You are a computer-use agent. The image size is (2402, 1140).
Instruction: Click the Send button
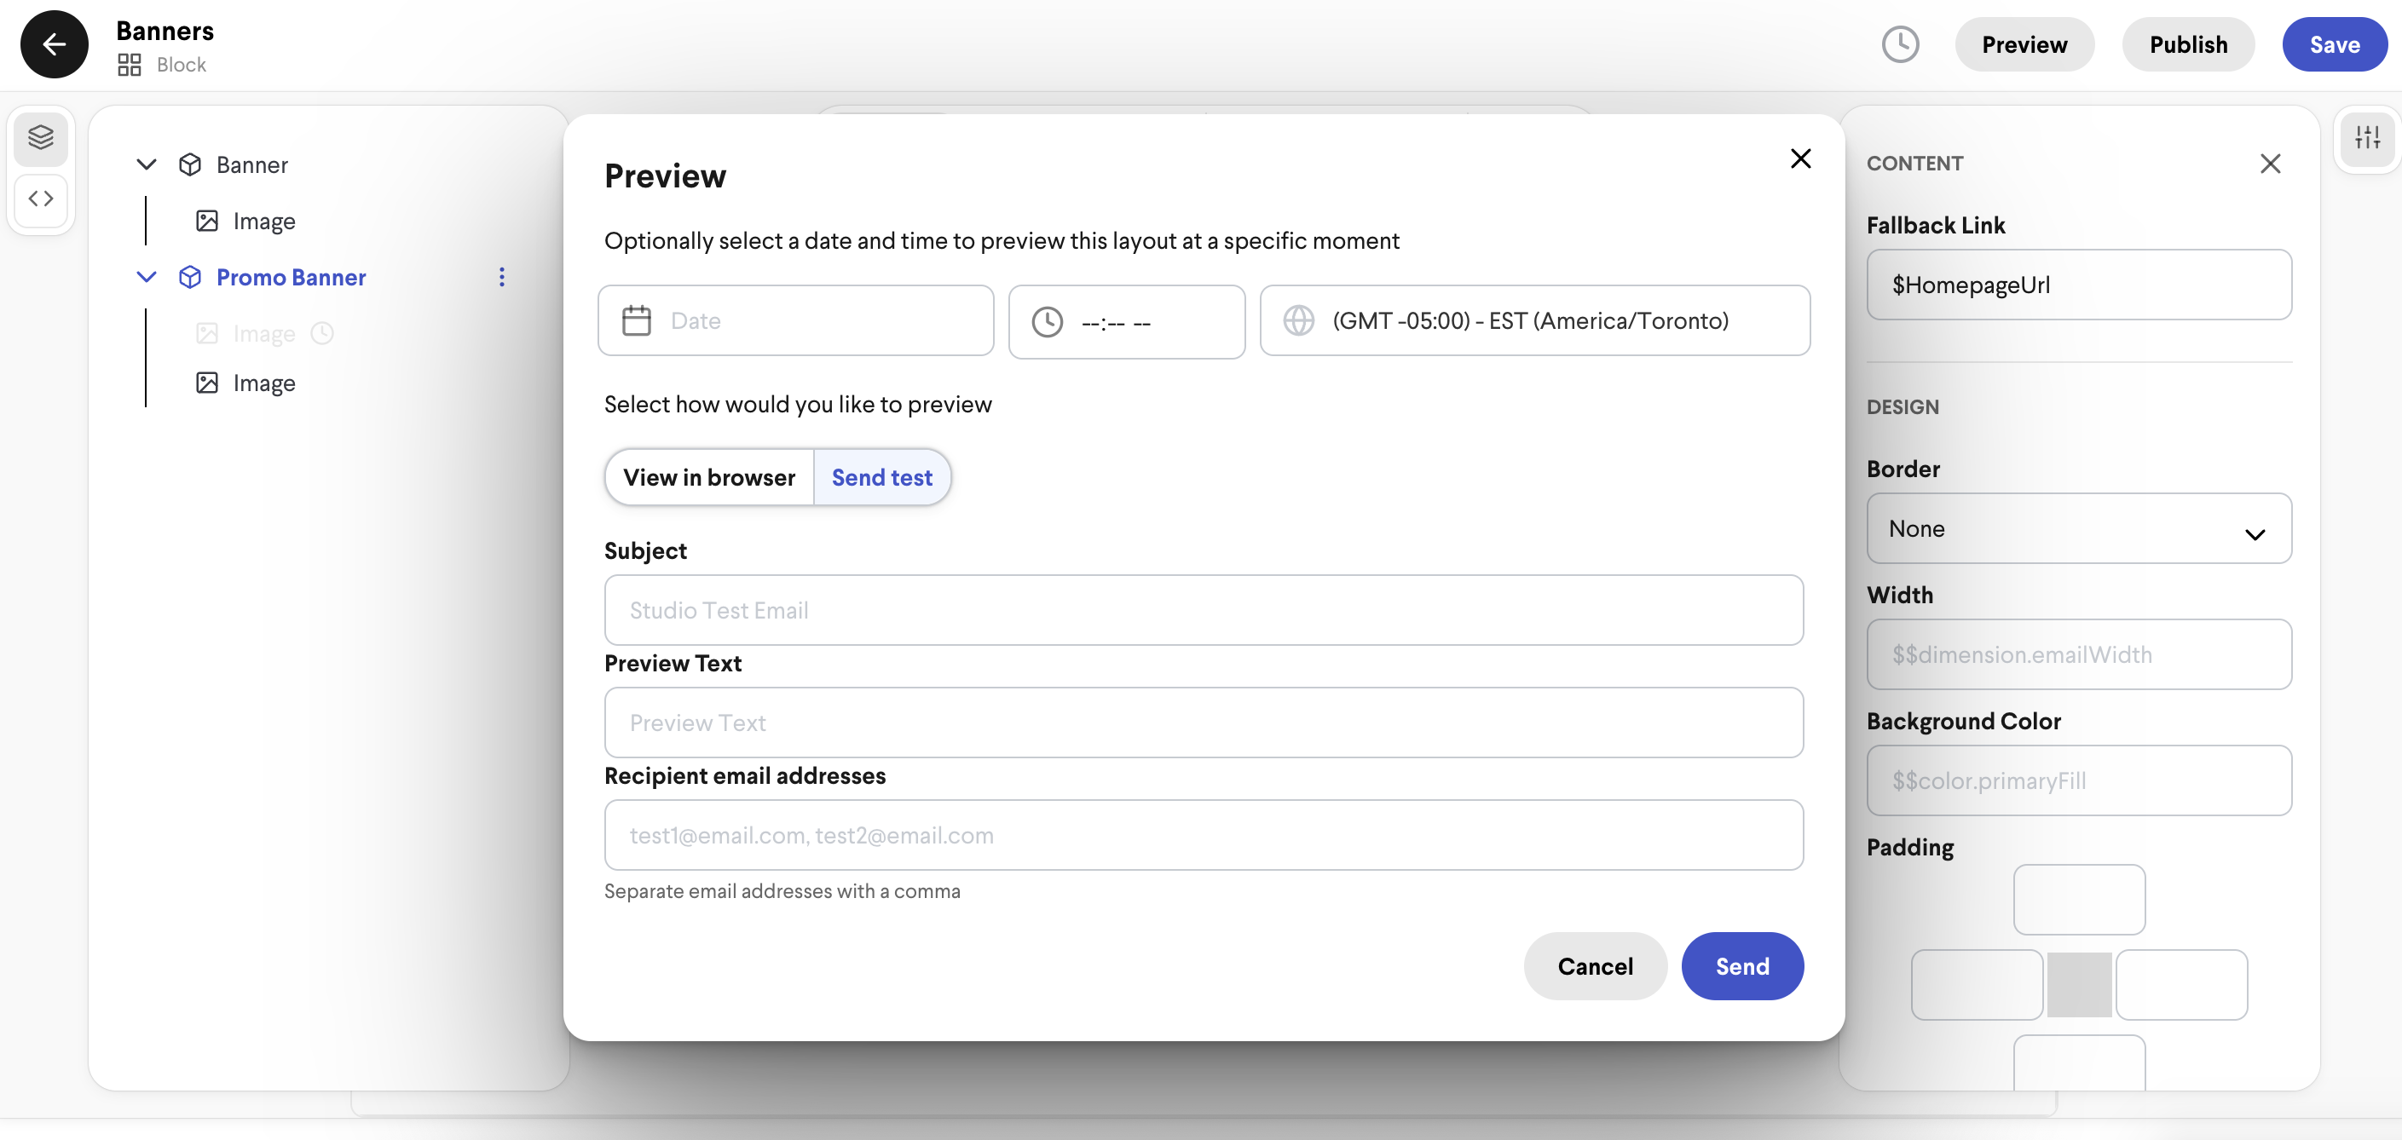pyautogui.click(x=1741, y=965)
